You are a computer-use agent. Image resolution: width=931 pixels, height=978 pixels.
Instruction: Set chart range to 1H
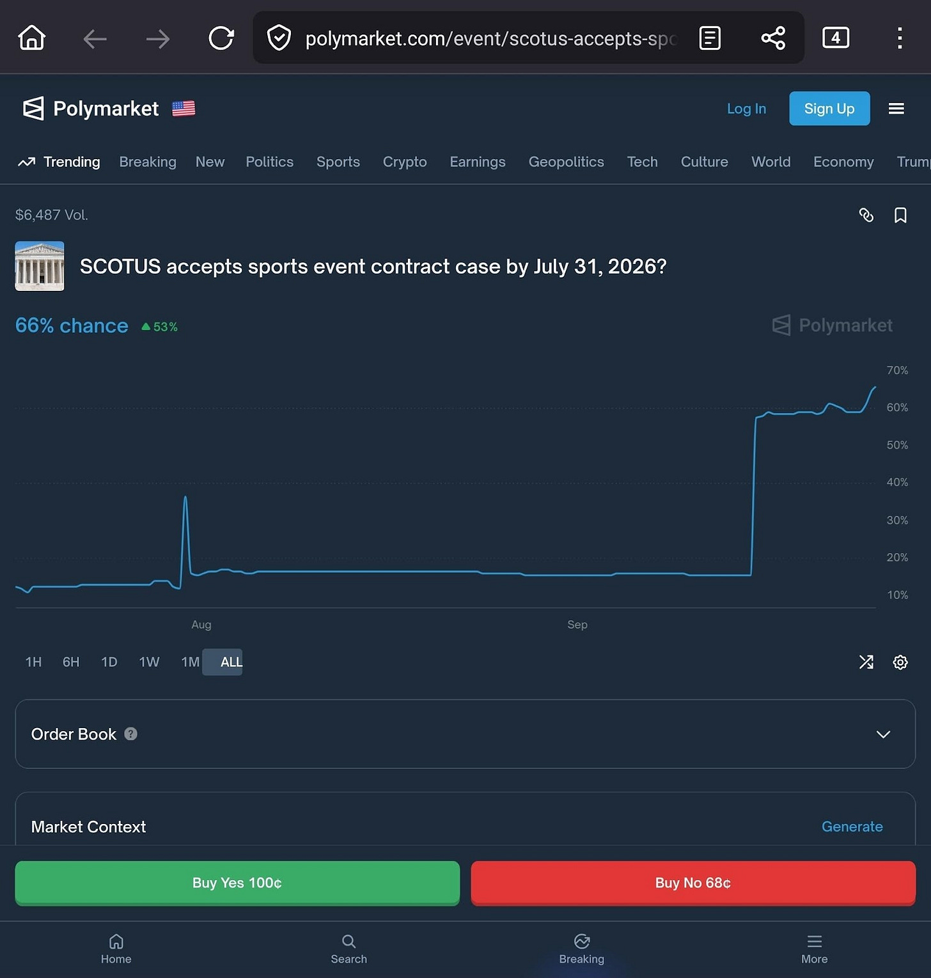(x=33, y=662)
